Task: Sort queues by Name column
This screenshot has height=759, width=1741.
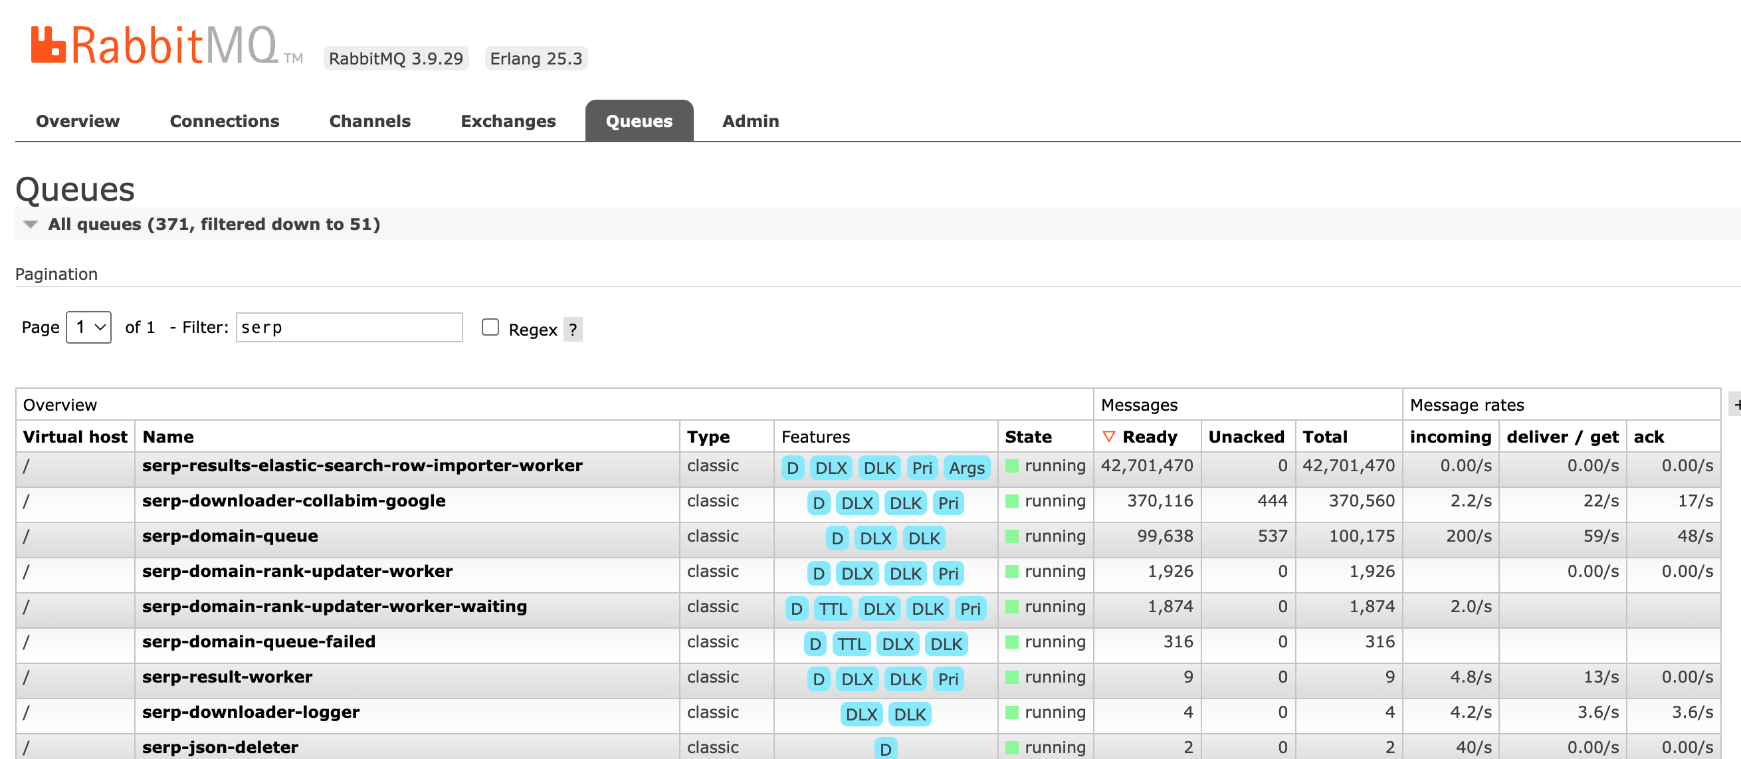Action: 168,437
